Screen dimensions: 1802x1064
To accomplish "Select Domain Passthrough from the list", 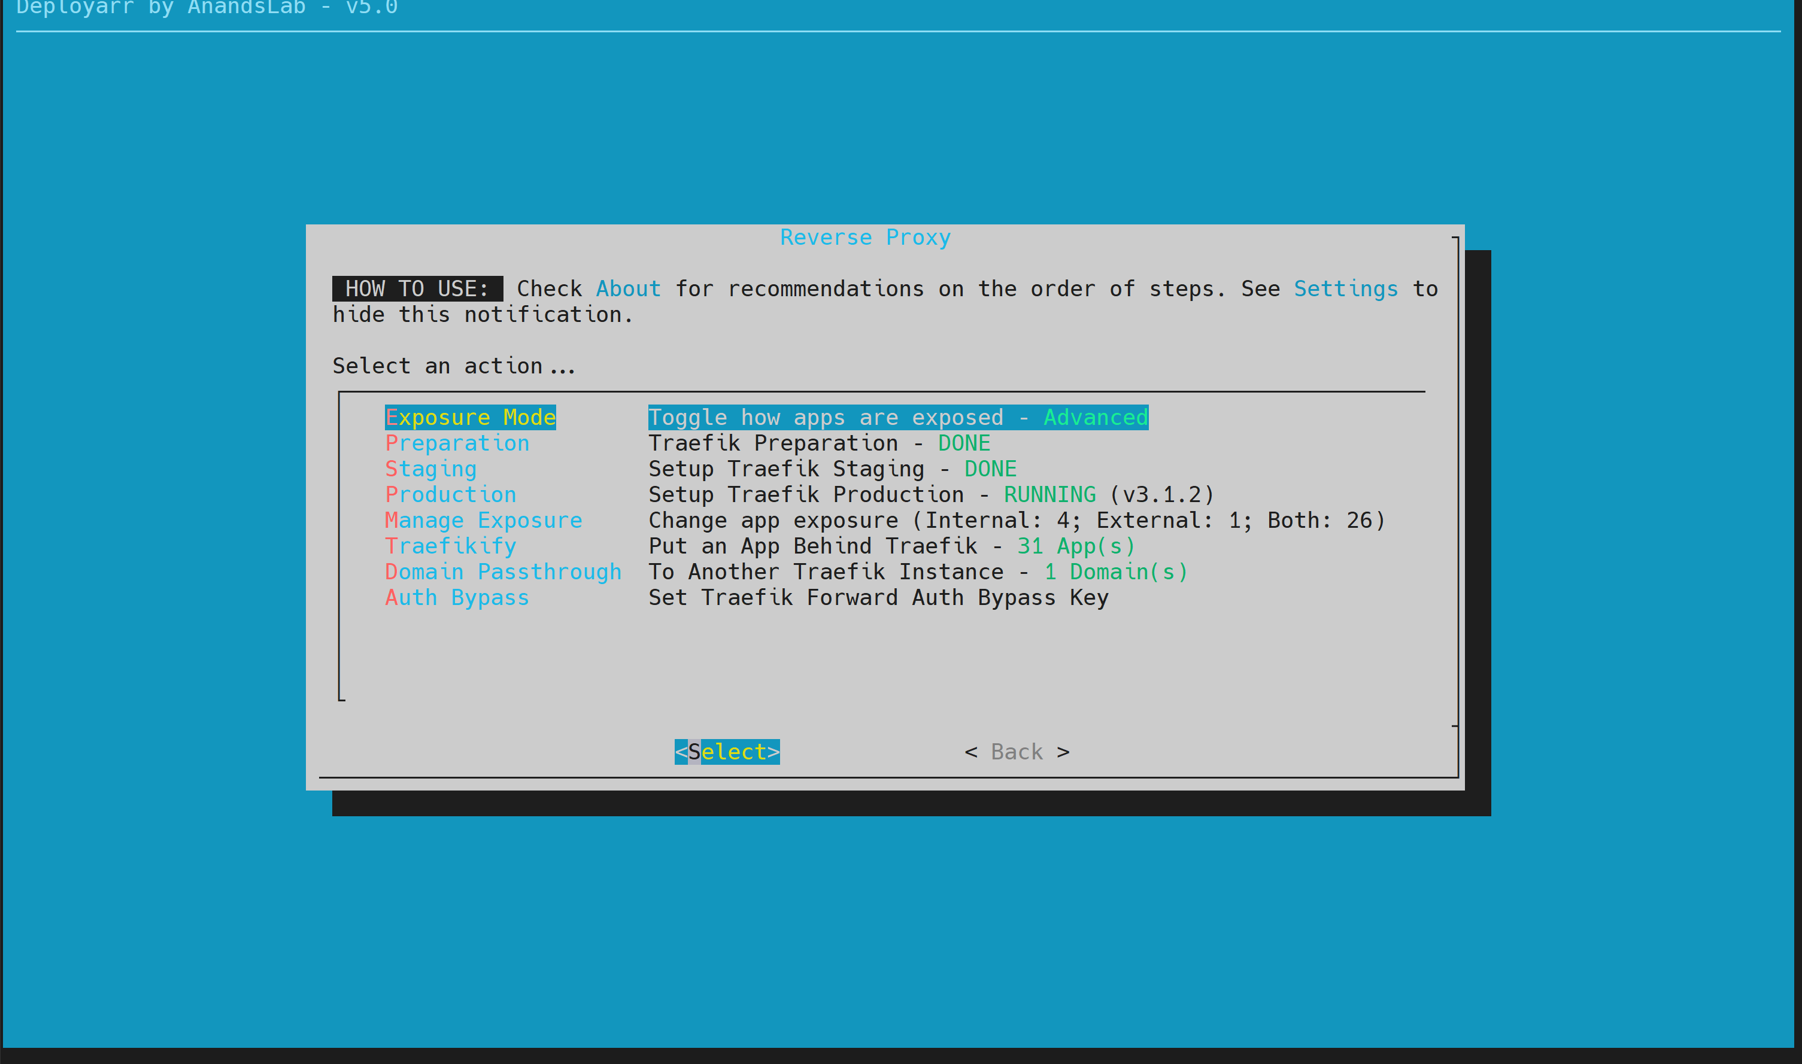I will click(x=503, y=572).
